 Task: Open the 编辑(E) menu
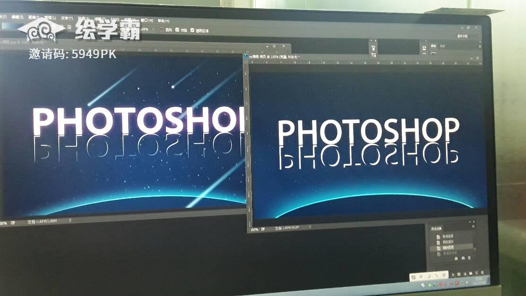[x=17, y=17]
